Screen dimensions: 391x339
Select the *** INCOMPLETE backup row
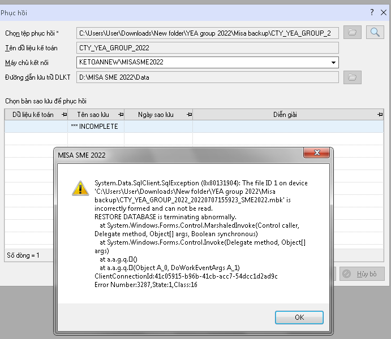[194, 127]
